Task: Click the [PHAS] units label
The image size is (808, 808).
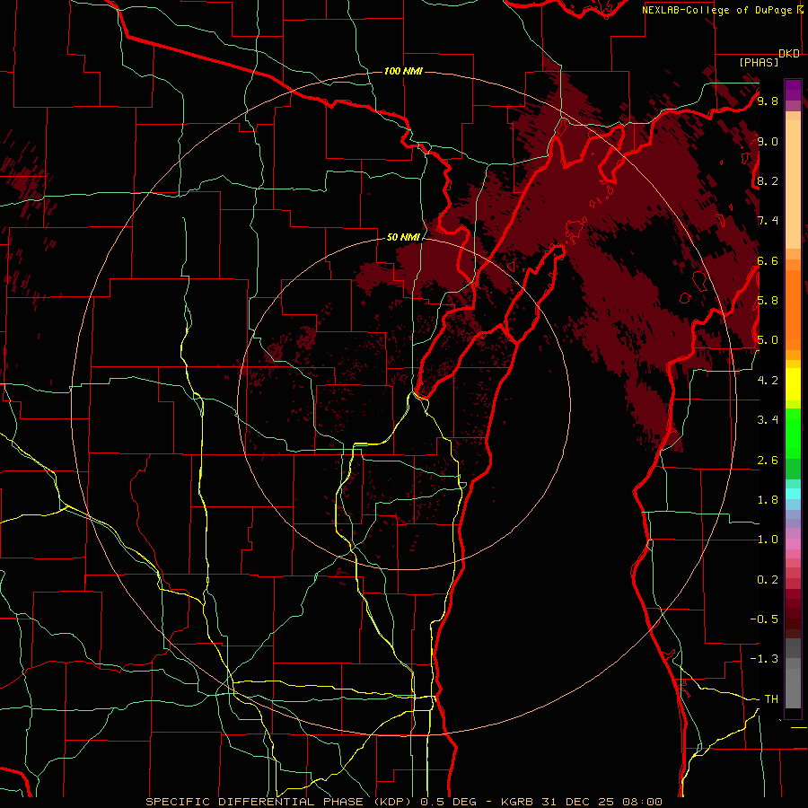Action: 759,62
